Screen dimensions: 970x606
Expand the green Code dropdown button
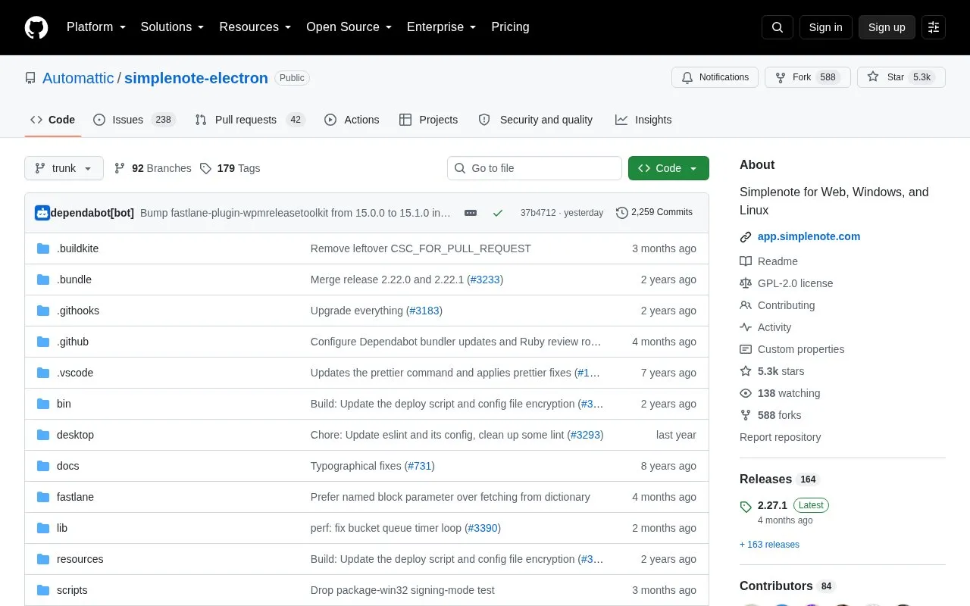(668, 168)
